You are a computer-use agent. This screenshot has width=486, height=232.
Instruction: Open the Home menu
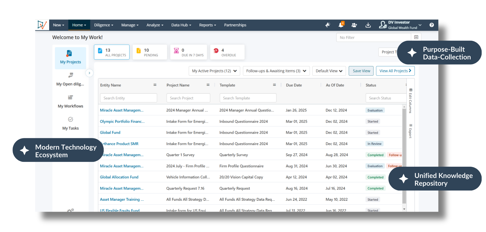tap(79, 25)
